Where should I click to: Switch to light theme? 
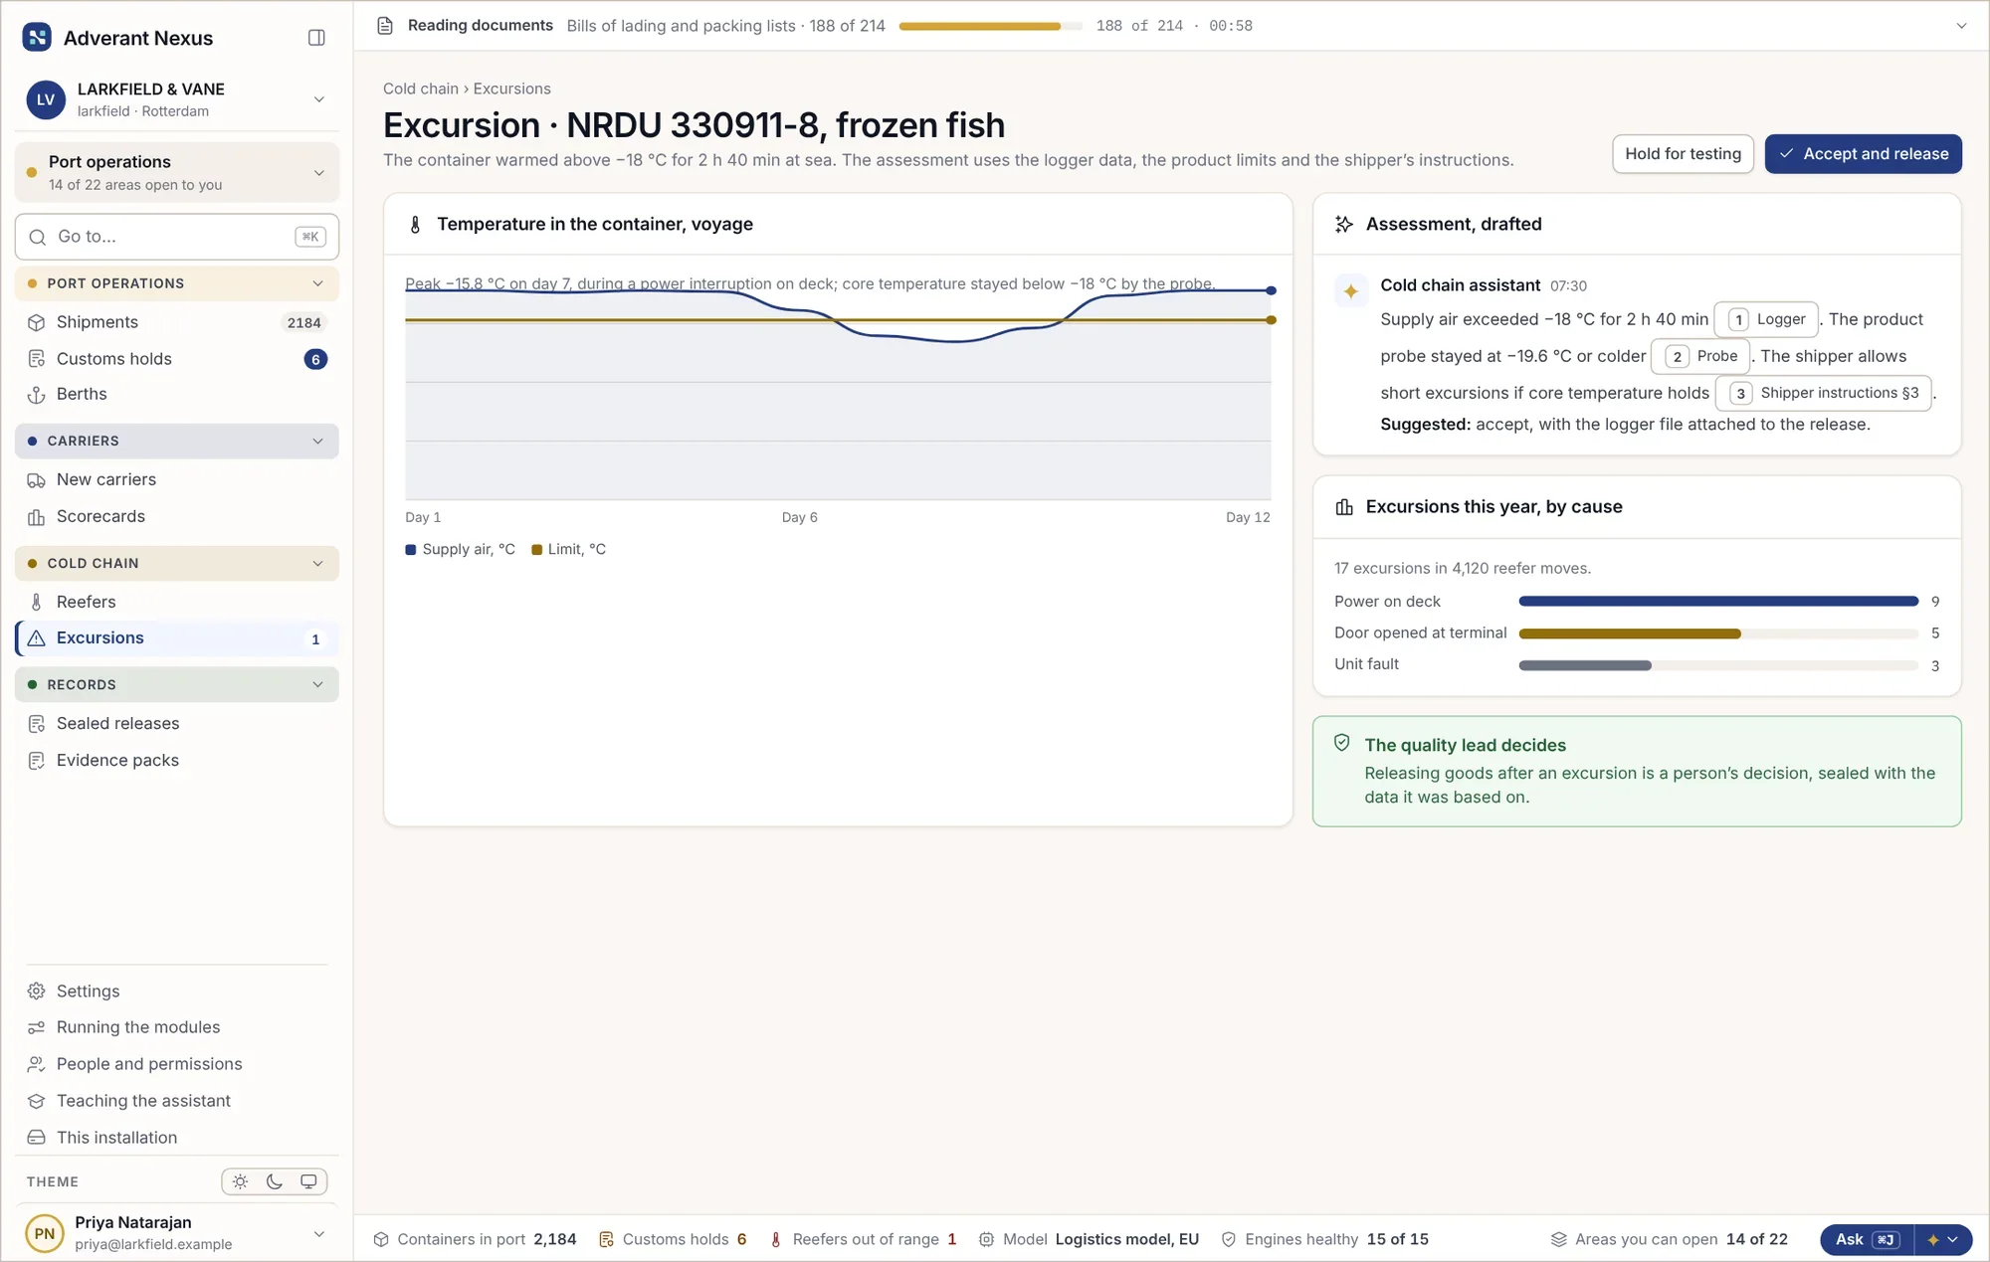point(241,1181)
